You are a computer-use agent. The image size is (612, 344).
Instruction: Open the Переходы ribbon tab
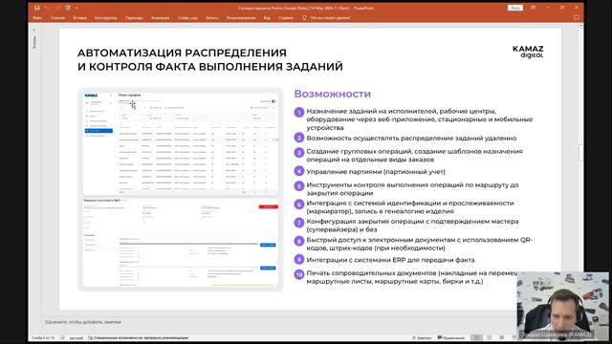[x=134, y=18]
